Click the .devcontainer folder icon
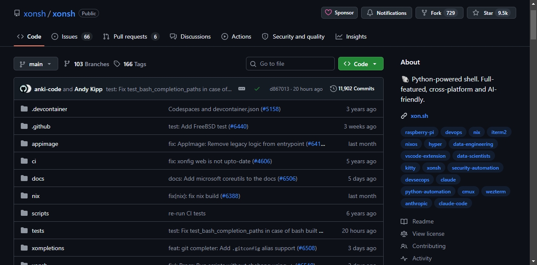 (x=24, y=109)
